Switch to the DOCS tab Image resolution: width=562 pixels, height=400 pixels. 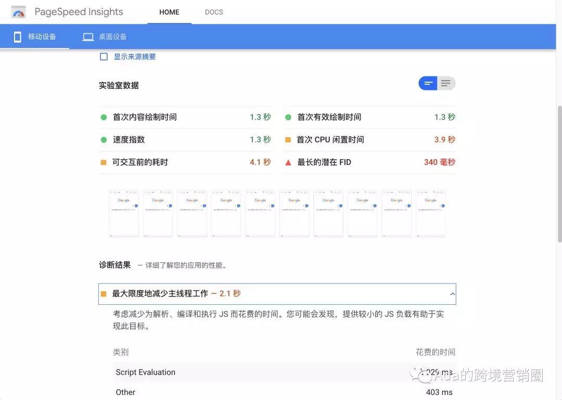pyautogui.click(x=213, y=11)
